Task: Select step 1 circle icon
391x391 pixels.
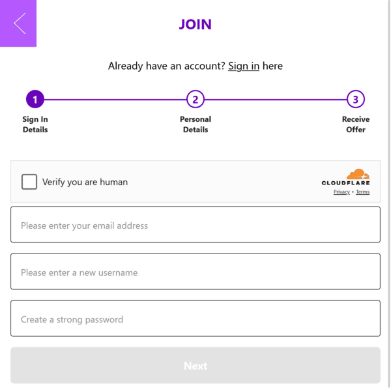Action: coord(35,99)
